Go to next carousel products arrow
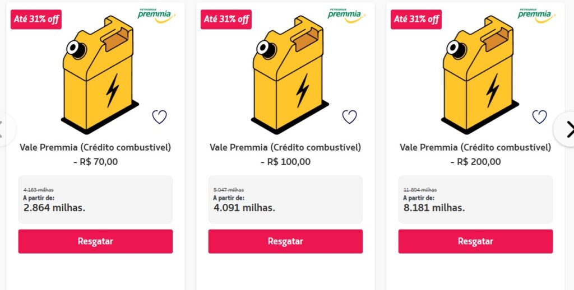Viewport: 574px width, 290px height. pyautogui.click(x=567, y=129)
